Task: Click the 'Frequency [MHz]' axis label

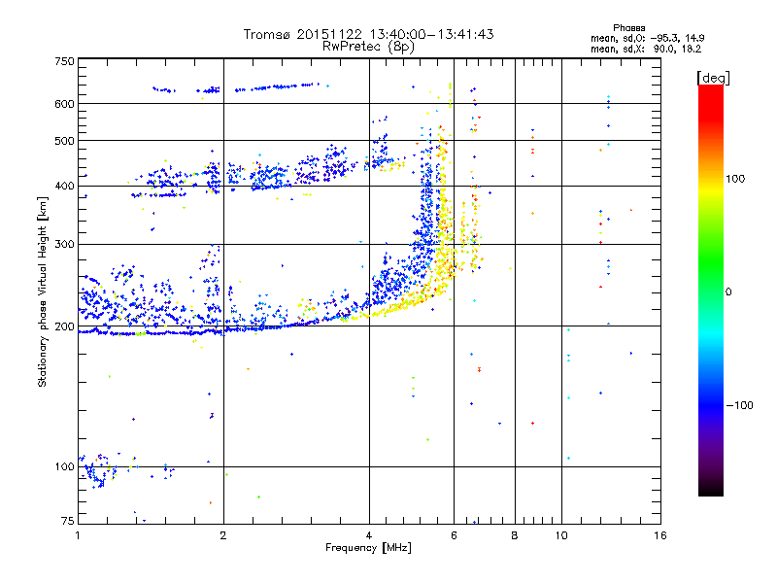Action: click(x=368, y=548)
